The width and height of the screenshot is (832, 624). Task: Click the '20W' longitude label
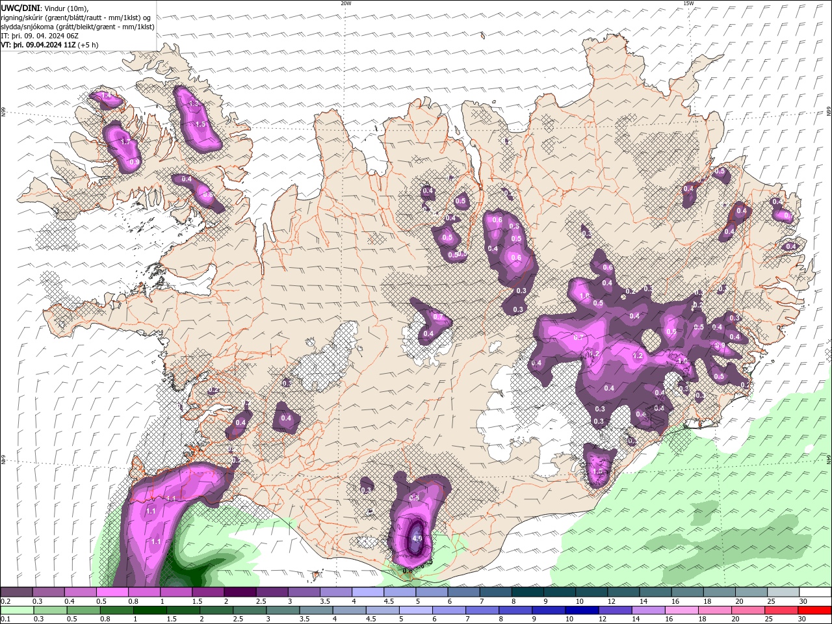pos(346,3)
